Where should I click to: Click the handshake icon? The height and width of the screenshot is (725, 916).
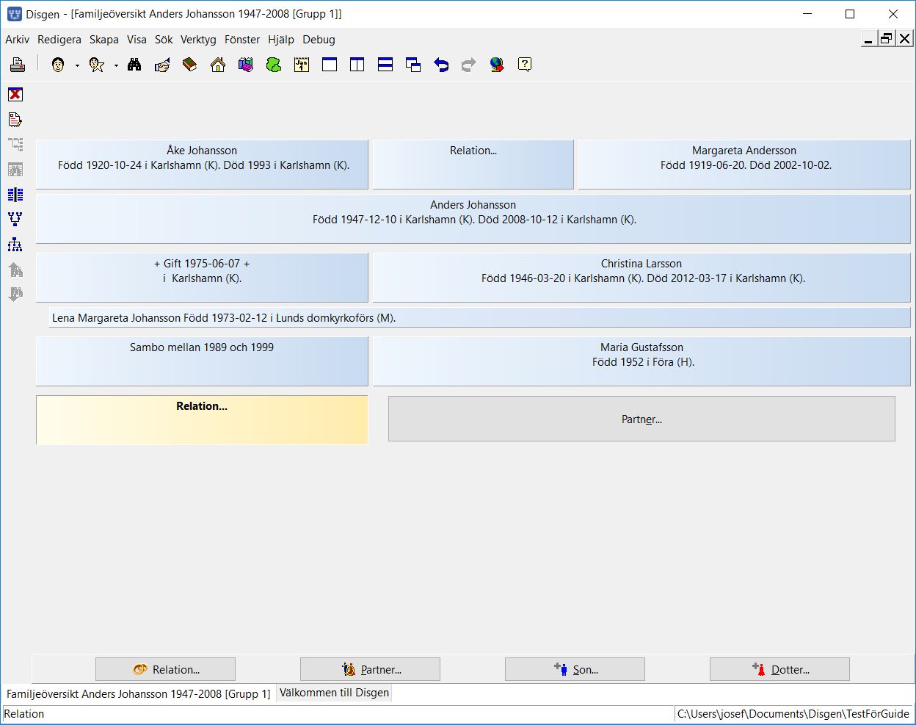pyautogui.click(x=162, y=65)
